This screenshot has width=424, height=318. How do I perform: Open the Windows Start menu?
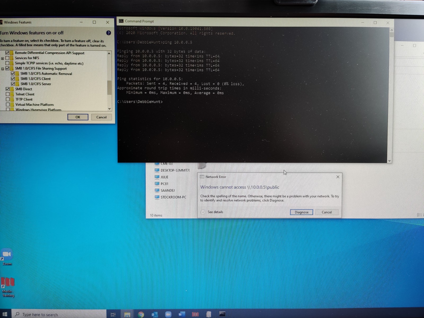point(5,314)
